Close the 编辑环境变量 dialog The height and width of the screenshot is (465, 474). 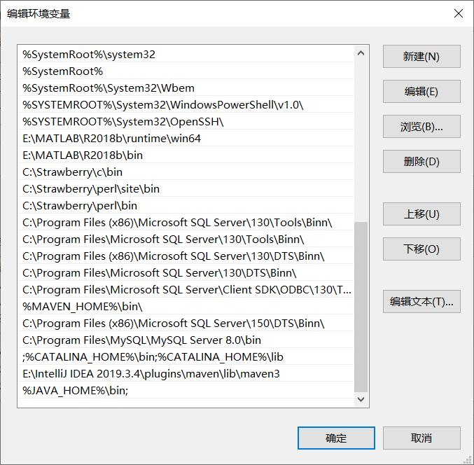tap(459, 13)
